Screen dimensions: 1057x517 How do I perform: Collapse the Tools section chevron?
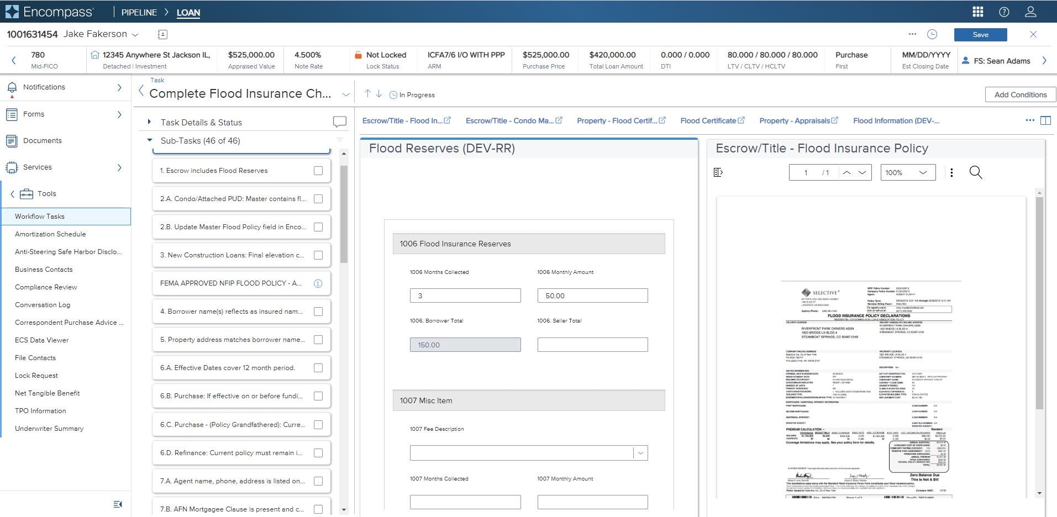(12, 194)
